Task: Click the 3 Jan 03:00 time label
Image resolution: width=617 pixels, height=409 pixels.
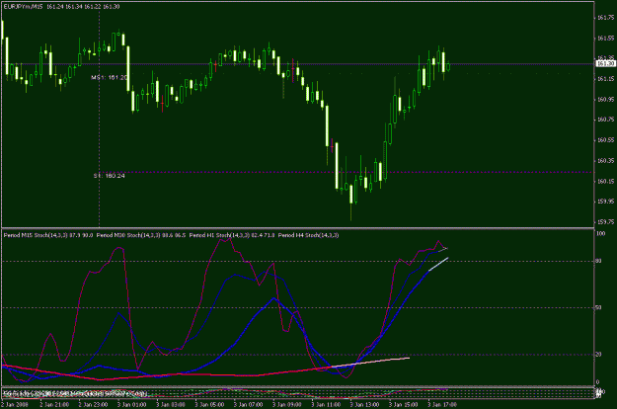Action: coord(171,405)
